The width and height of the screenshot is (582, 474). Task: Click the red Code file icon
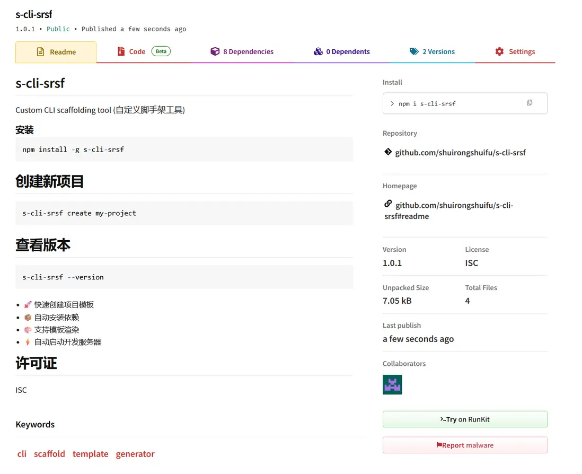click(x=121, y=51)
